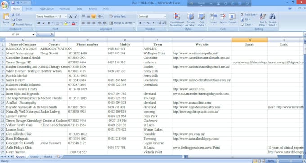Open Cell Styles gallery
Image resolution: width=306 pixels, height=163 pixels.
[x=202, y=20]
